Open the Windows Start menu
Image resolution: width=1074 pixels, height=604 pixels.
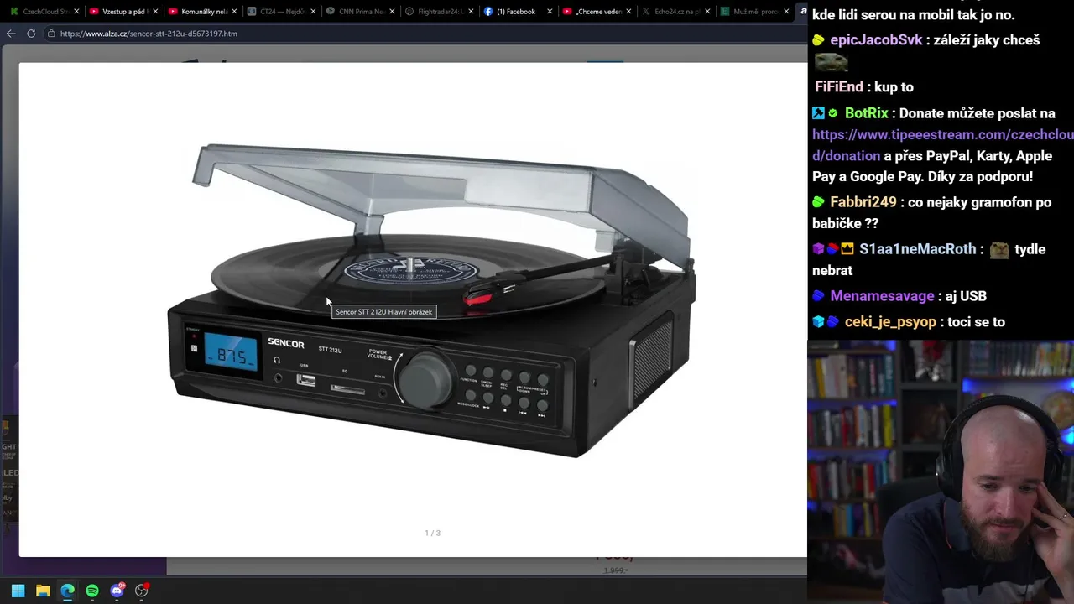point(18,591)
